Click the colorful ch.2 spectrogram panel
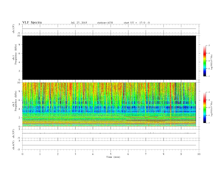224x173 pixels. (109, 104)
